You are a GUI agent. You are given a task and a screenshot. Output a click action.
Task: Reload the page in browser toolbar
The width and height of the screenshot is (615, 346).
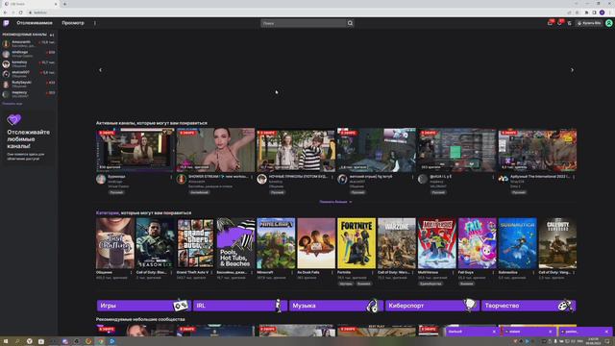[21, 12]
